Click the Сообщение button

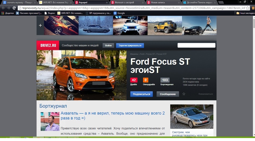(x=168, y=94)
